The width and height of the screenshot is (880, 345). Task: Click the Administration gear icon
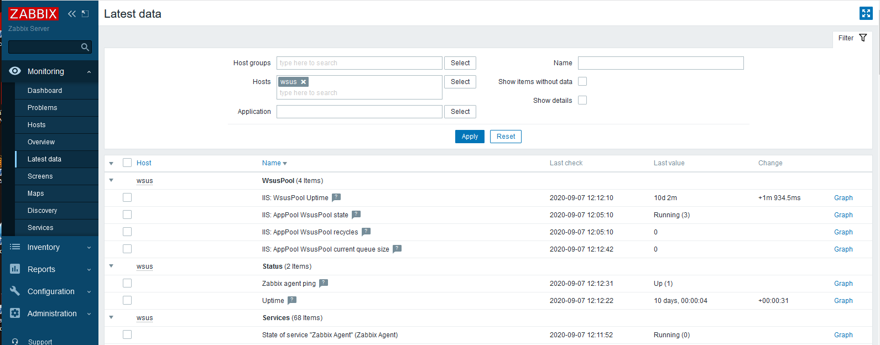pos(15,313)
